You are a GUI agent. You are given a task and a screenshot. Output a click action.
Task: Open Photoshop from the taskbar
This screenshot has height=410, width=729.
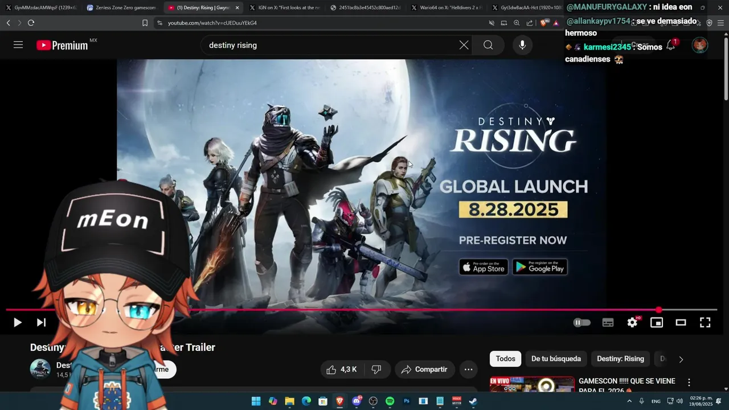tap(406, 401)
